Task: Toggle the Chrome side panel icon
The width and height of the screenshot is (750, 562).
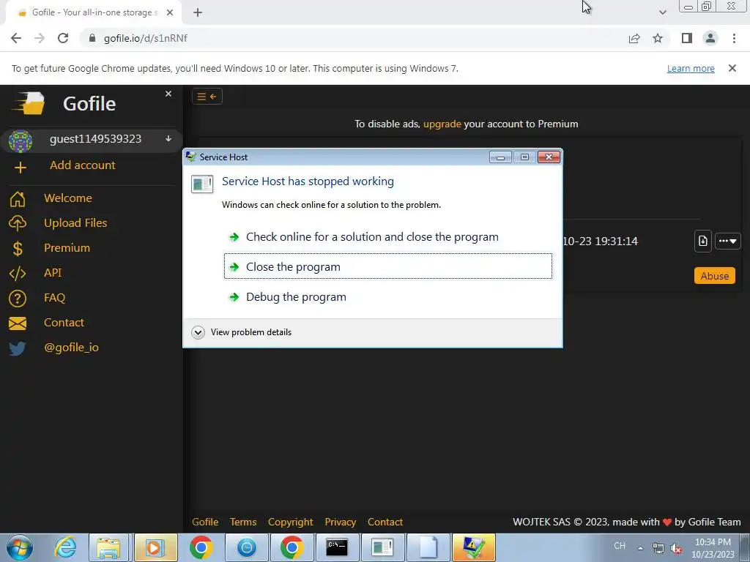Action: 687,38
